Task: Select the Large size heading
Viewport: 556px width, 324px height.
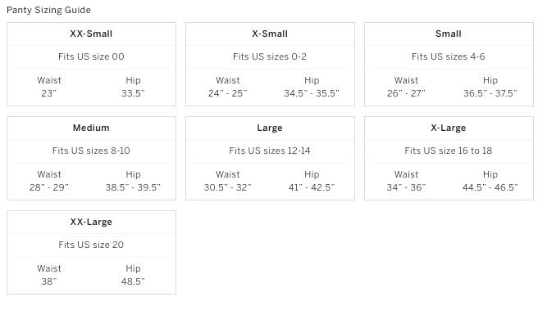Action: (270, 128)
